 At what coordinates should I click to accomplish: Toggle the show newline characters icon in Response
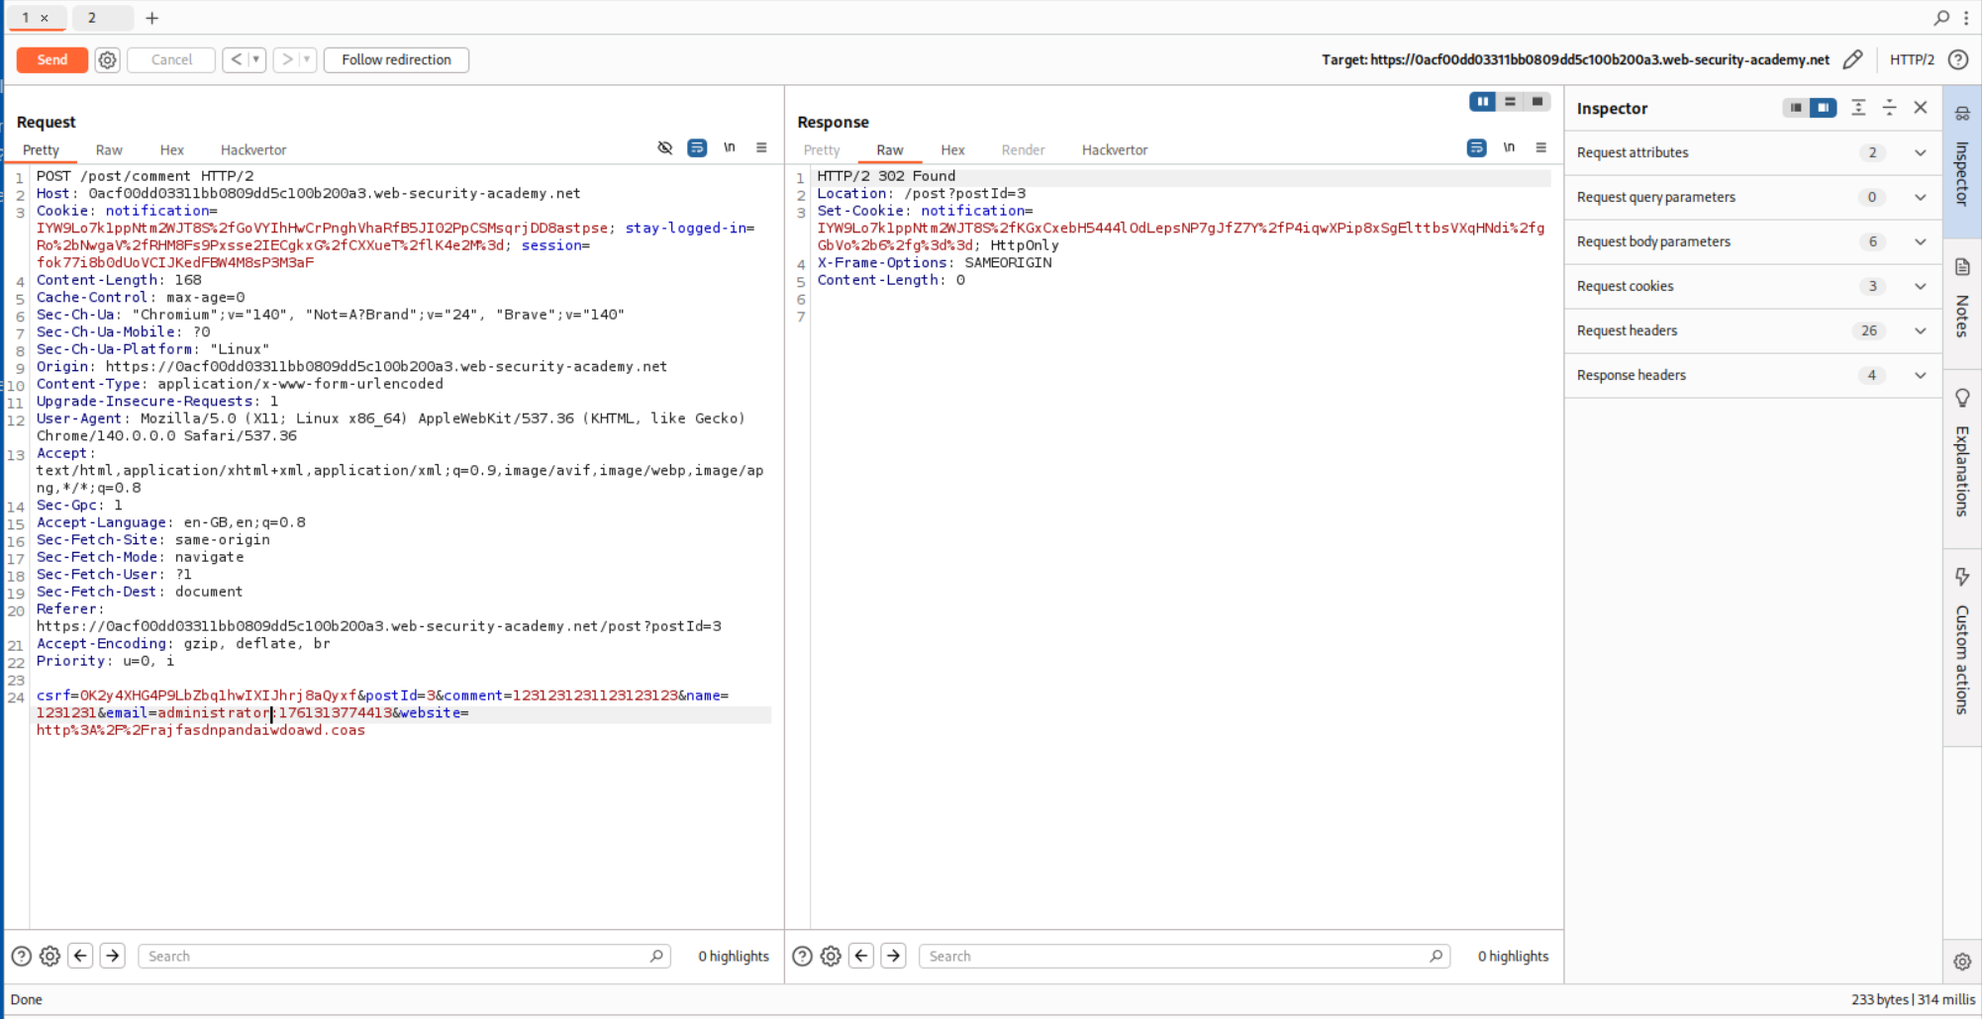click(1509, 148)
